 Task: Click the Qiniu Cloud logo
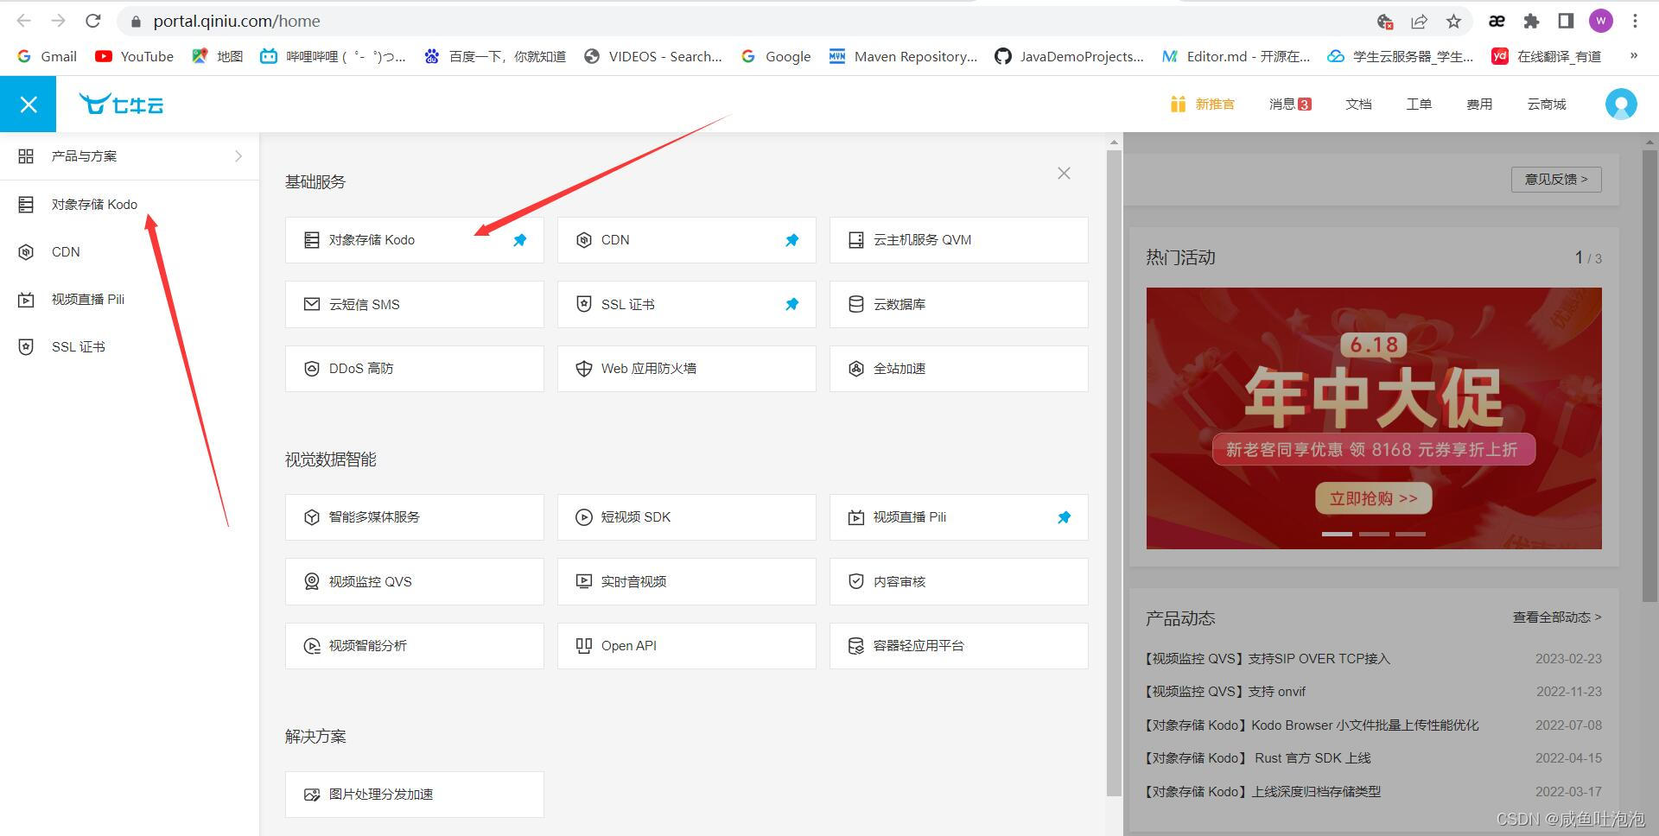[121, 104]
